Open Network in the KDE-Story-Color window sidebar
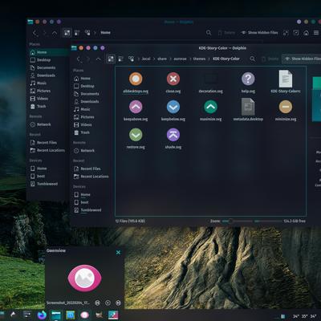 [84, 151]
